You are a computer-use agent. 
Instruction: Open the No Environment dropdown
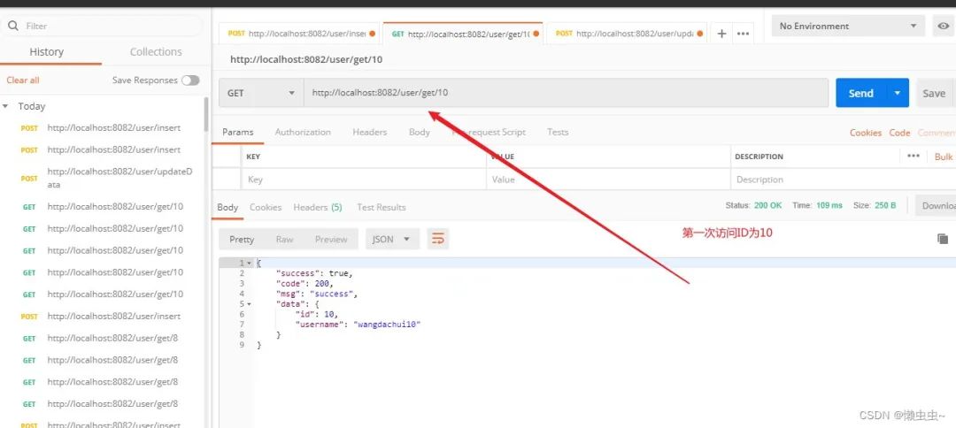(847, 26)
